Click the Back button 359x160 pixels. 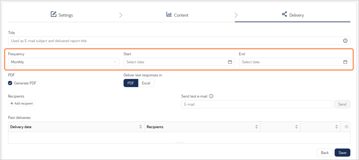(325, 153)
